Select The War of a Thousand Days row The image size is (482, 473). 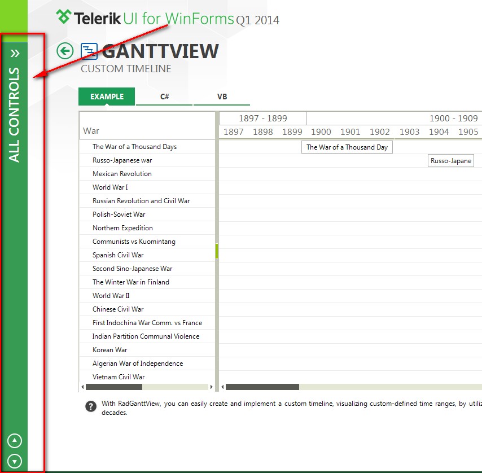click(147, 147)
